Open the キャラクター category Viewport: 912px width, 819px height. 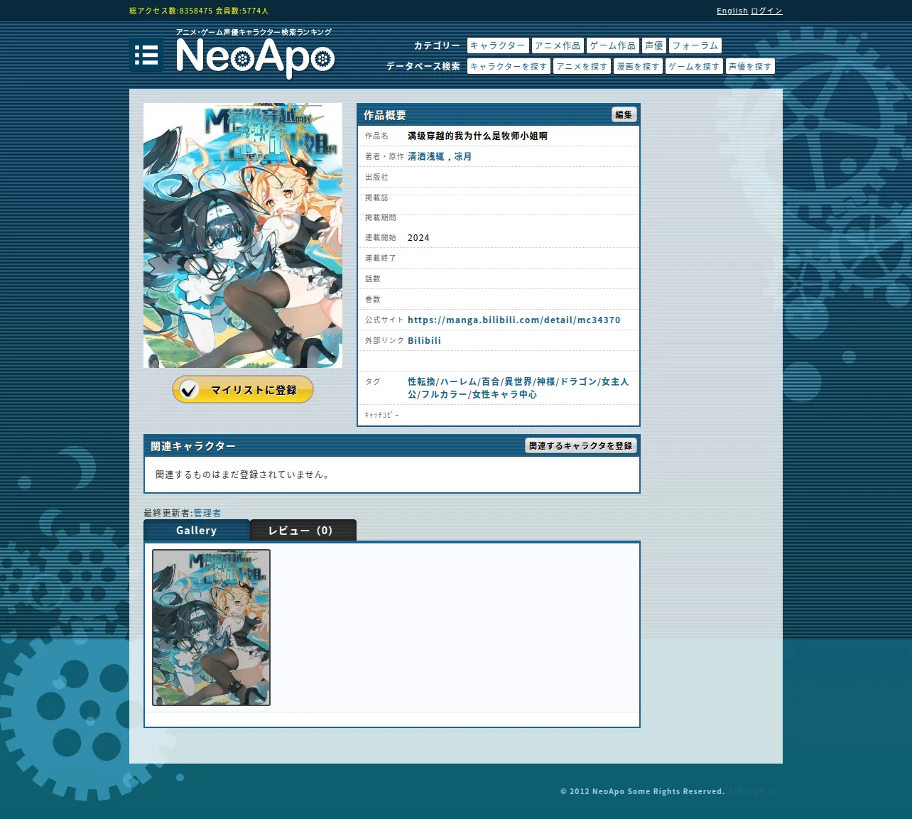tap(498, 45)
